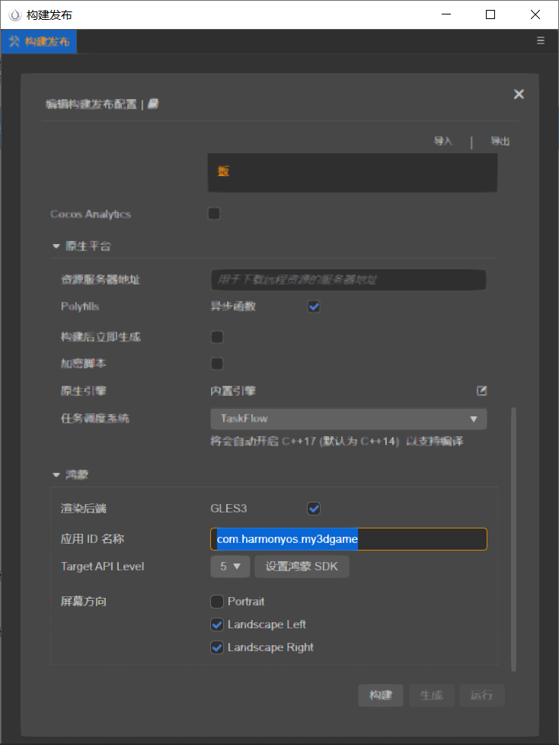Click the 运行 run button
The width and height of the screenshot is (559, 745).
pos(481,695)
